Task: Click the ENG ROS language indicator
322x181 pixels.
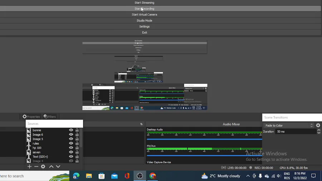Action: pyautogui.click(x=287, y=176)
